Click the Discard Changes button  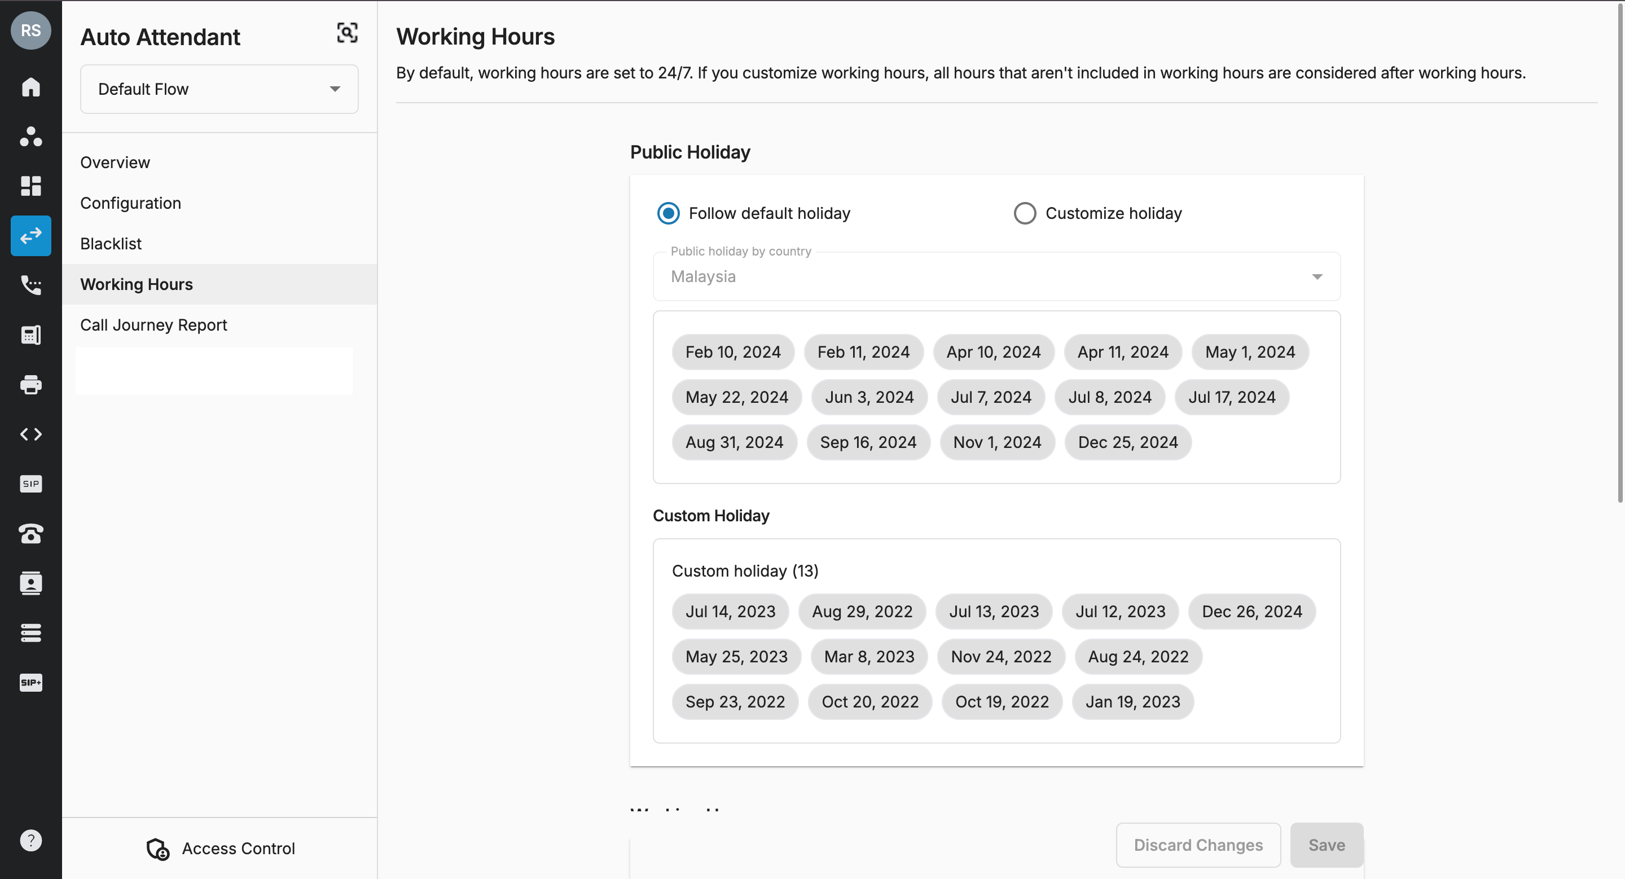click(x=1197, y=845)
